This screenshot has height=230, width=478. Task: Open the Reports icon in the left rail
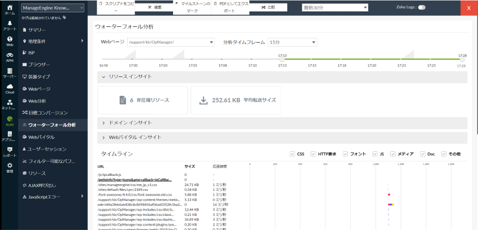[x=10, y=149]
